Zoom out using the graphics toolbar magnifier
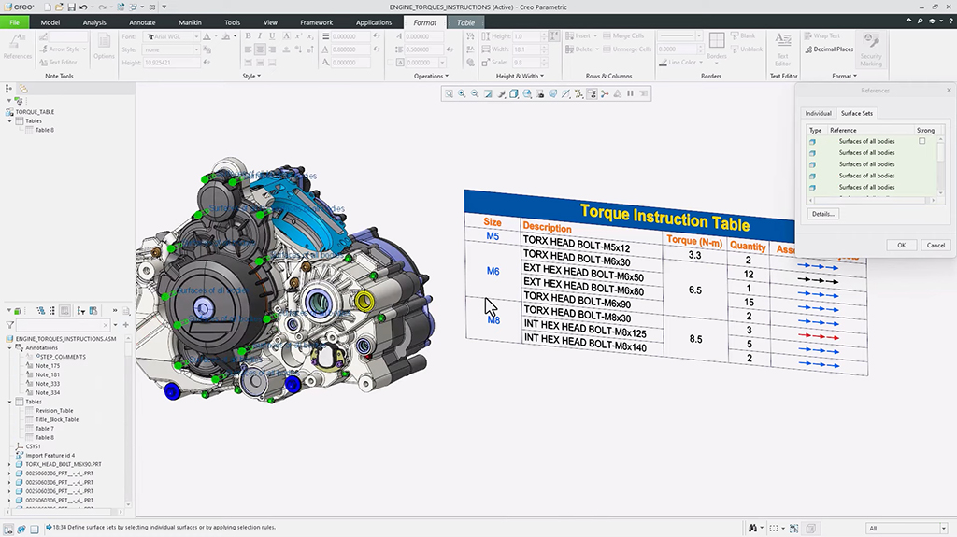This screenshot has width=957, height=537. tap(475, 94)
